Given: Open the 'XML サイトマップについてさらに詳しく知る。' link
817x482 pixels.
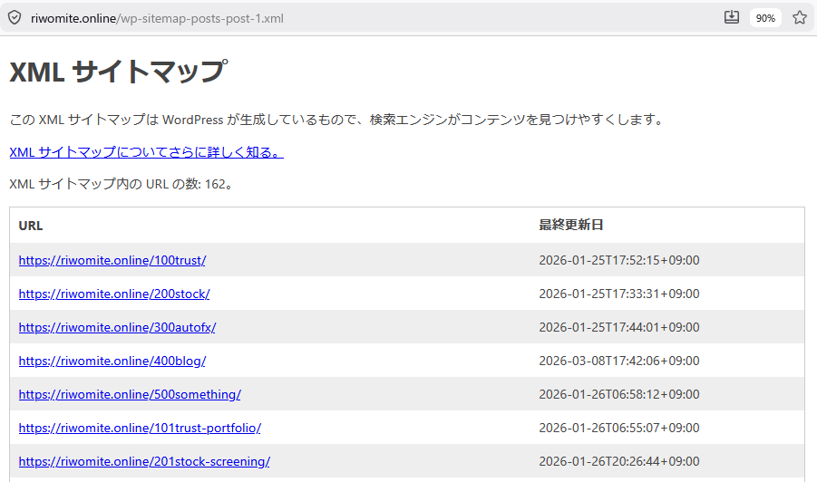Looking at the screenshot, I should pyautogui.click(x=146, y=152).
